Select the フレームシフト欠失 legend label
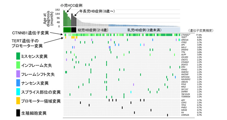This screenshot has width=227, height=120. [x=38, y=74]
